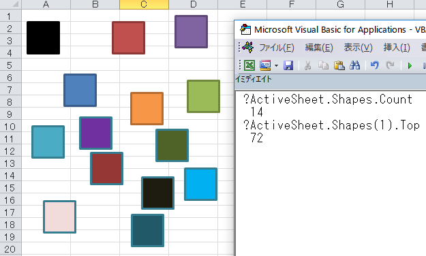Click the Find binoculars icon
This screenshot has width=426, height=256.
click(355, 65)
